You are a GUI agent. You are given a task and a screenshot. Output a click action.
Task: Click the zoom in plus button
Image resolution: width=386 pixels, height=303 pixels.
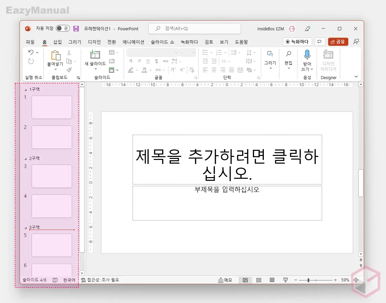coord(335,280)
